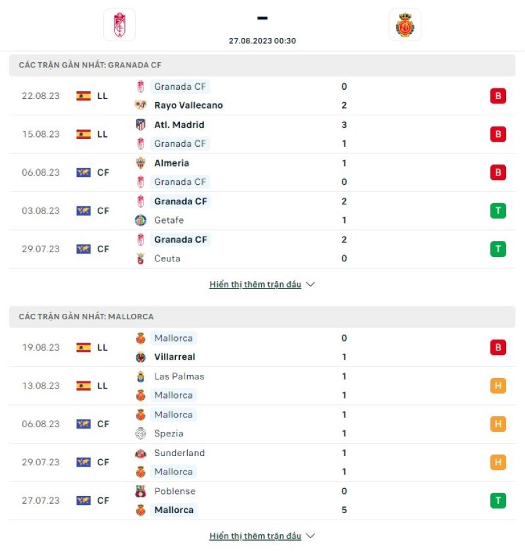Open the Poblense vs Mallorca match row
The width and height of the screenshot is (525, 557).
pyautogui.click(x=262, y=501)
